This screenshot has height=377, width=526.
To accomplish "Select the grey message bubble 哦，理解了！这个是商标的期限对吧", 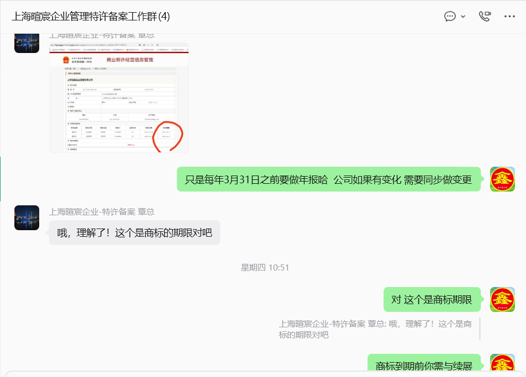I will click(x=134, y=232).
